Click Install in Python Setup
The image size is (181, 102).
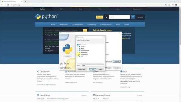(109, 68)
